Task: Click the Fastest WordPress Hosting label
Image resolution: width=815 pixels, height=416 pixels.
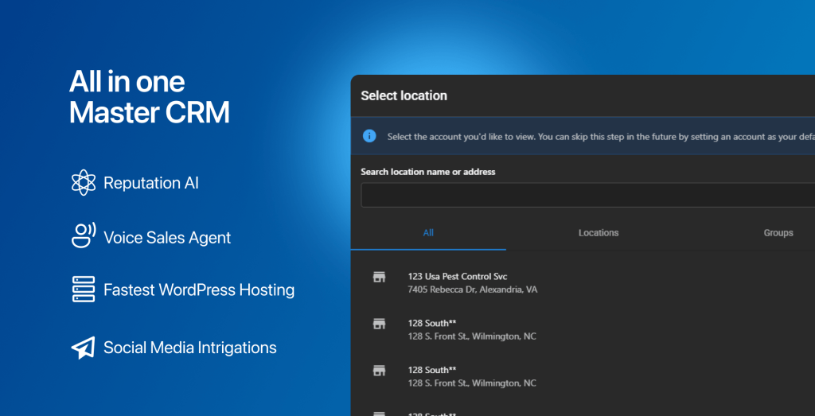Action: click(x=199, y=290)
